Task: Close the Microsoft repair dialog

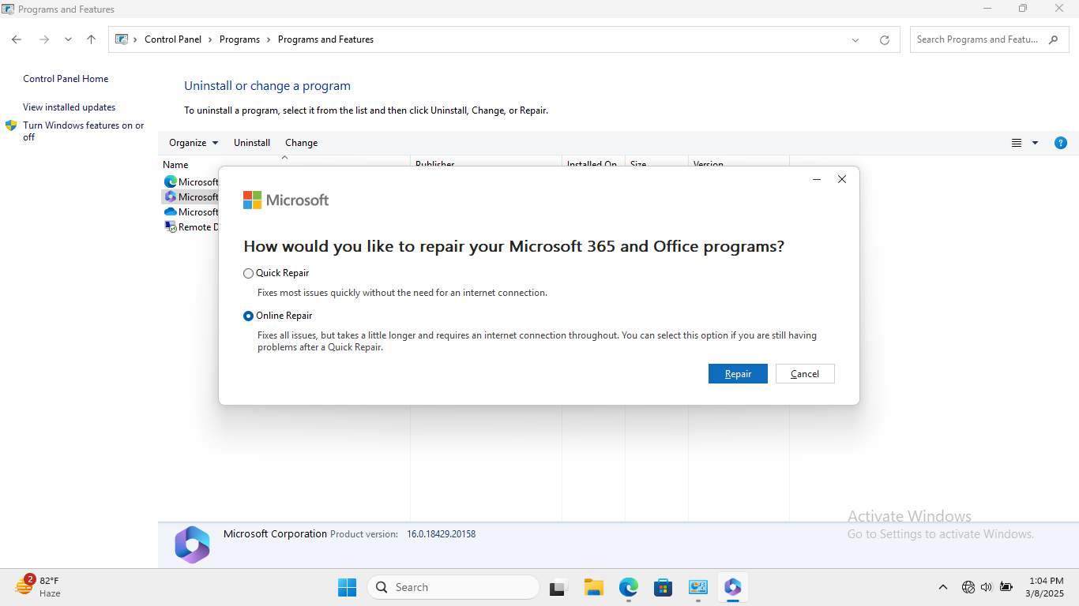Action: point(842,179)
